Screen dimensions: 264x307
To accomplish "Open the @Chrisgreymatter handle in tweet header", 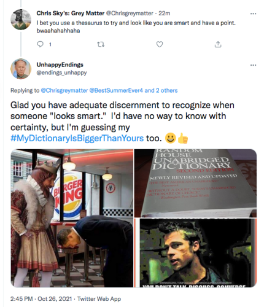I will pyautogui.click(x=130, y=14).
